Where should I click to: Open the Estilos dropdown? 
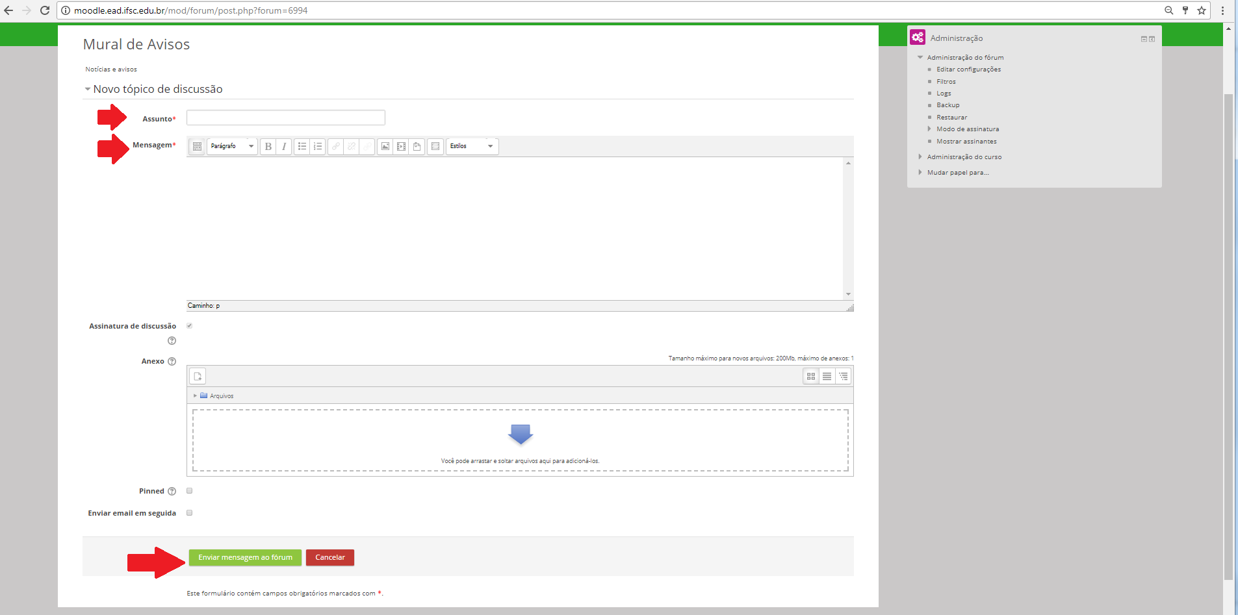[x=472, y=147]
